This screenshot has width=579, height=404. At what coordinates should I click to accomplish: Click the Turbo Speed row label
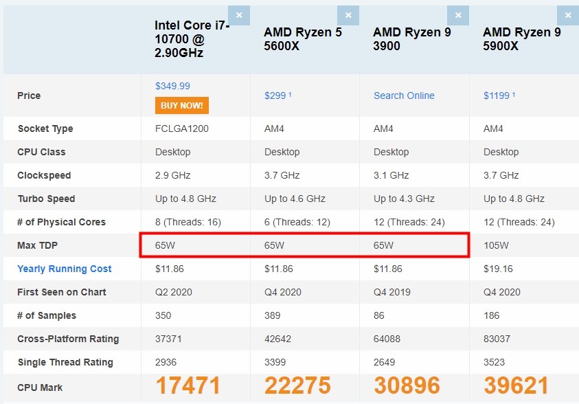(47, 199)
